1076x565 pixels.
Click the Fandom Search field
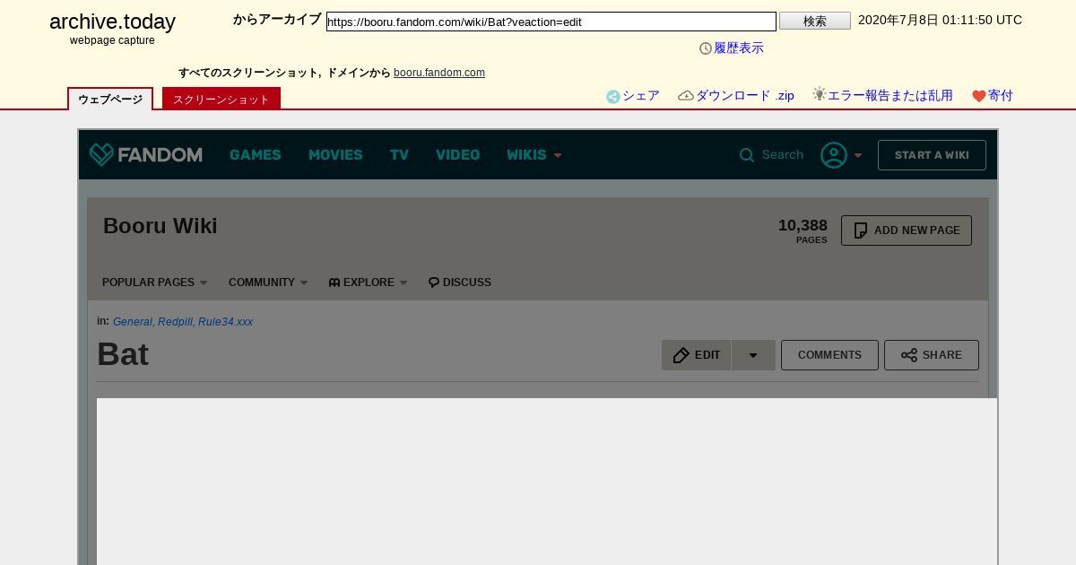(782, 155)
